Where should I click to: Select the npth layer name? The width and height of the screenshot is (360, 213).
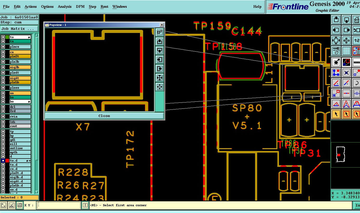[20, 152]
